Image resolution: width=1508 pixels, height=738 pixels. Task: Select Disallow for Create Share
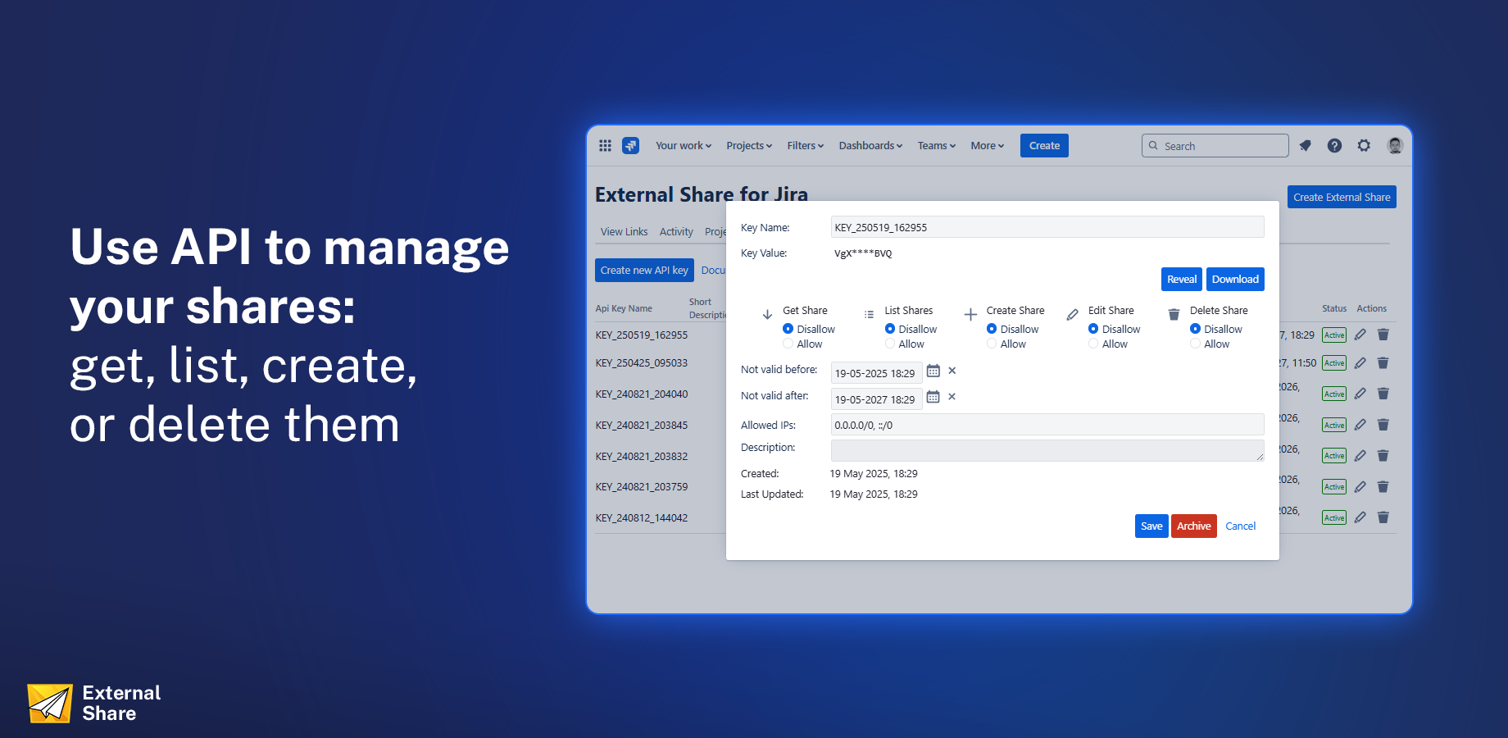992,329
